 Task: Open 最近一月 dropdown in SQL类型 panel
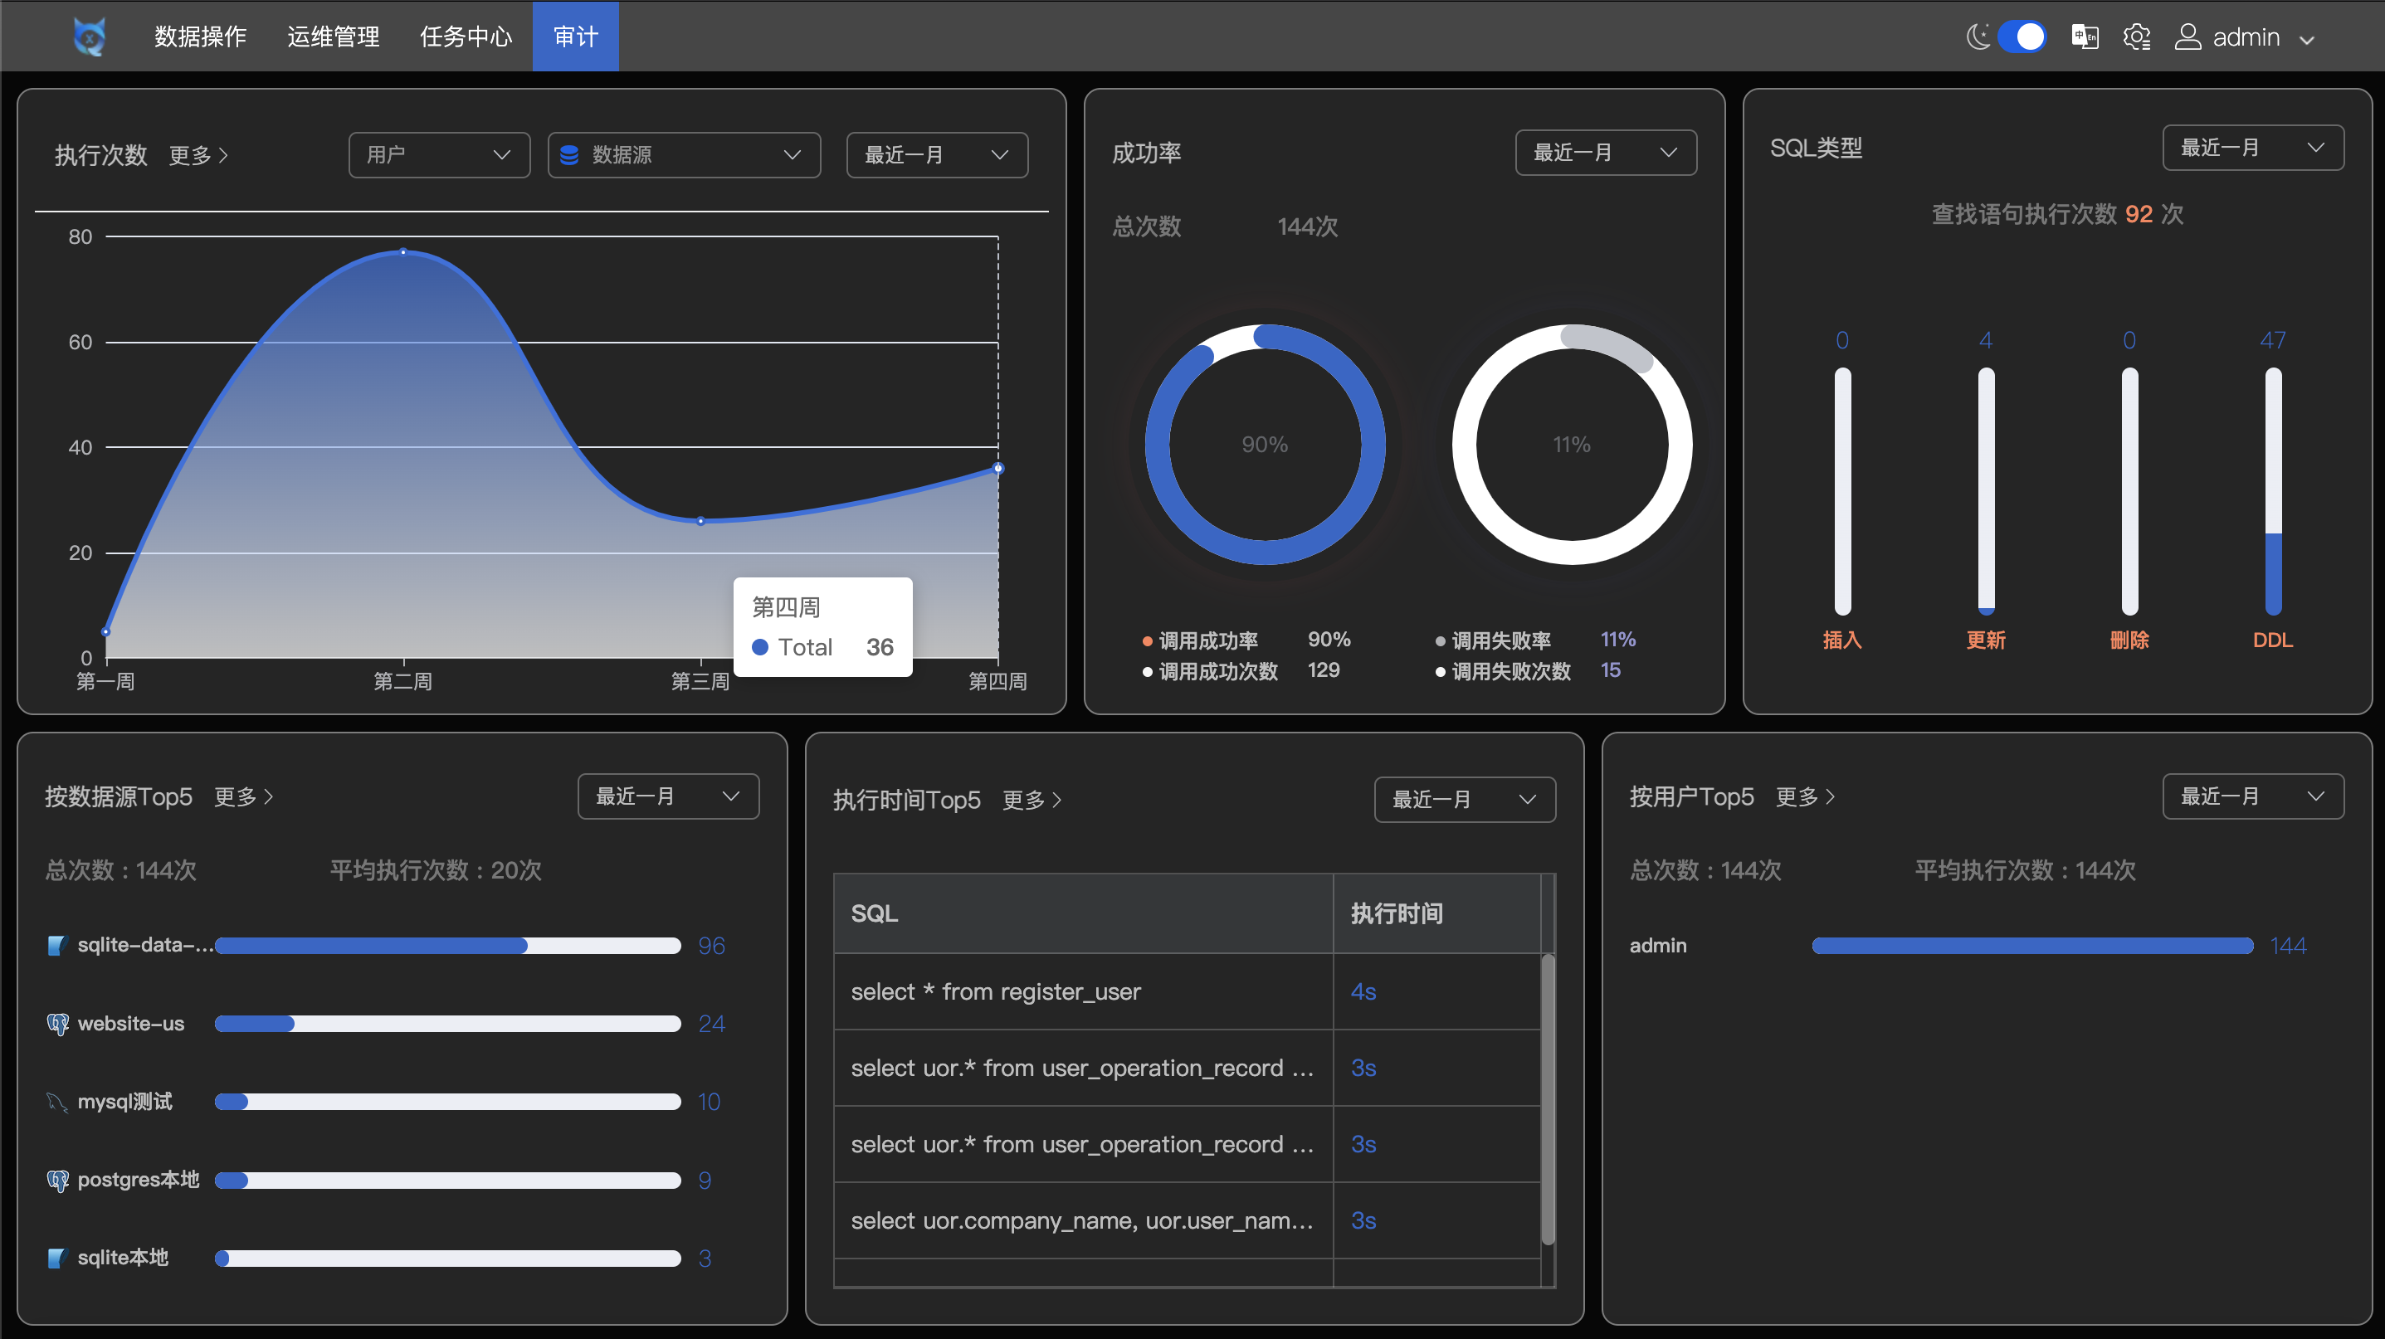point(2252,147)
